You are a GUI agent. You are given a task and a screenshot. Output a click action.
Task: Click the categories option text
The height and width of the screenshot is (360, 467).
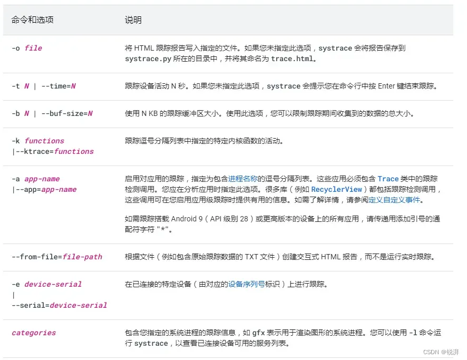pos(33,333)
